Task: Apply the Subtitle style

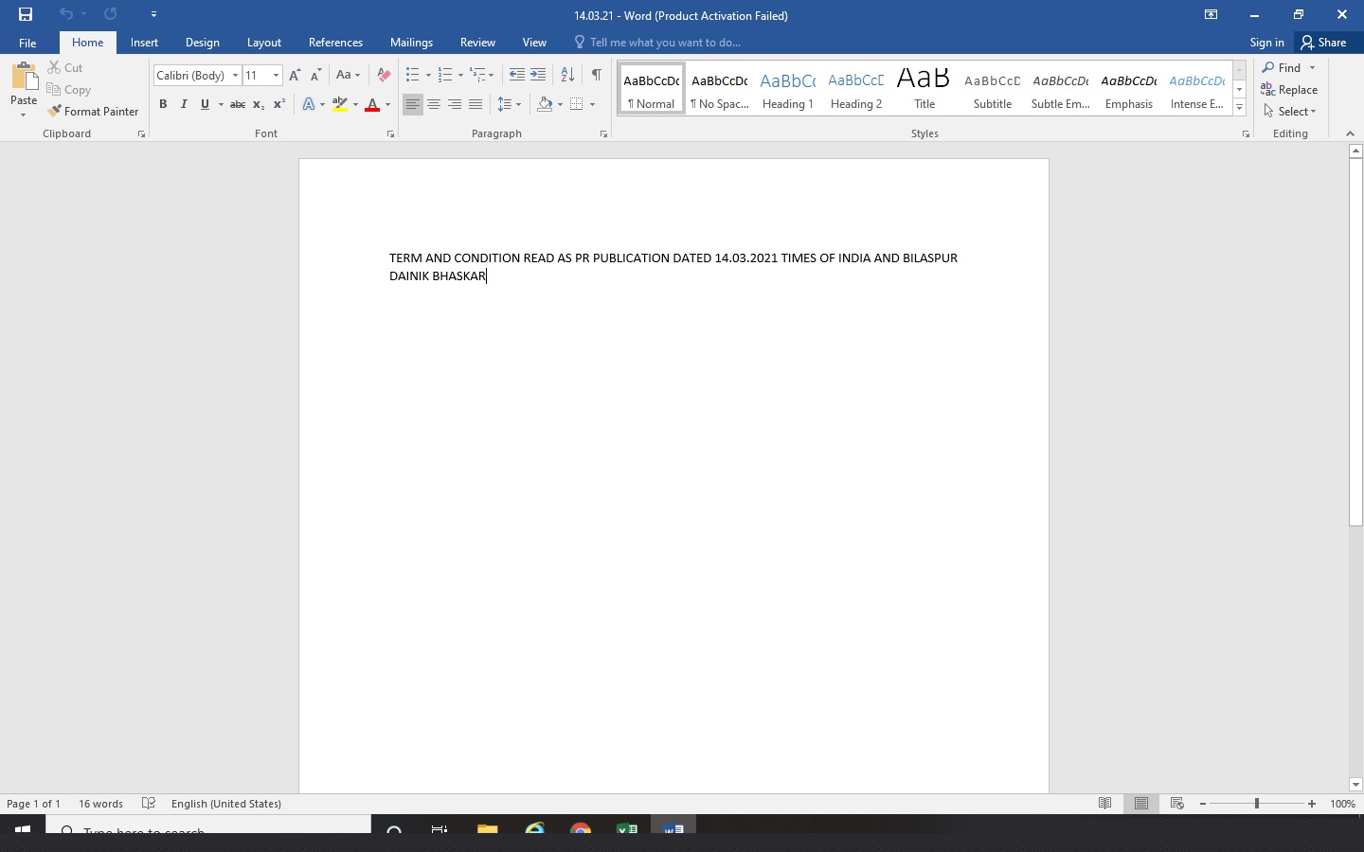Action: click(x=993, y=89)
